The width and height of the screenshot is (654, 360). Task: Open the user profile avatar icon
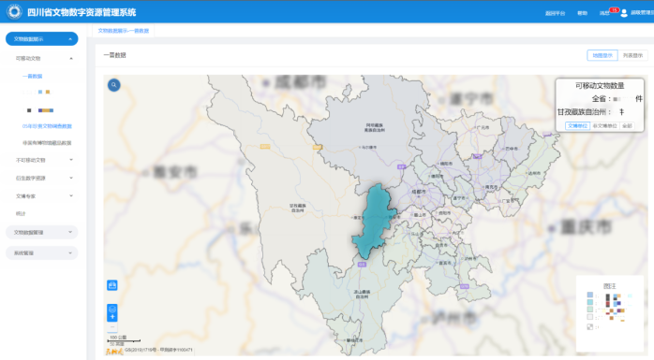(x=624, y=13)
